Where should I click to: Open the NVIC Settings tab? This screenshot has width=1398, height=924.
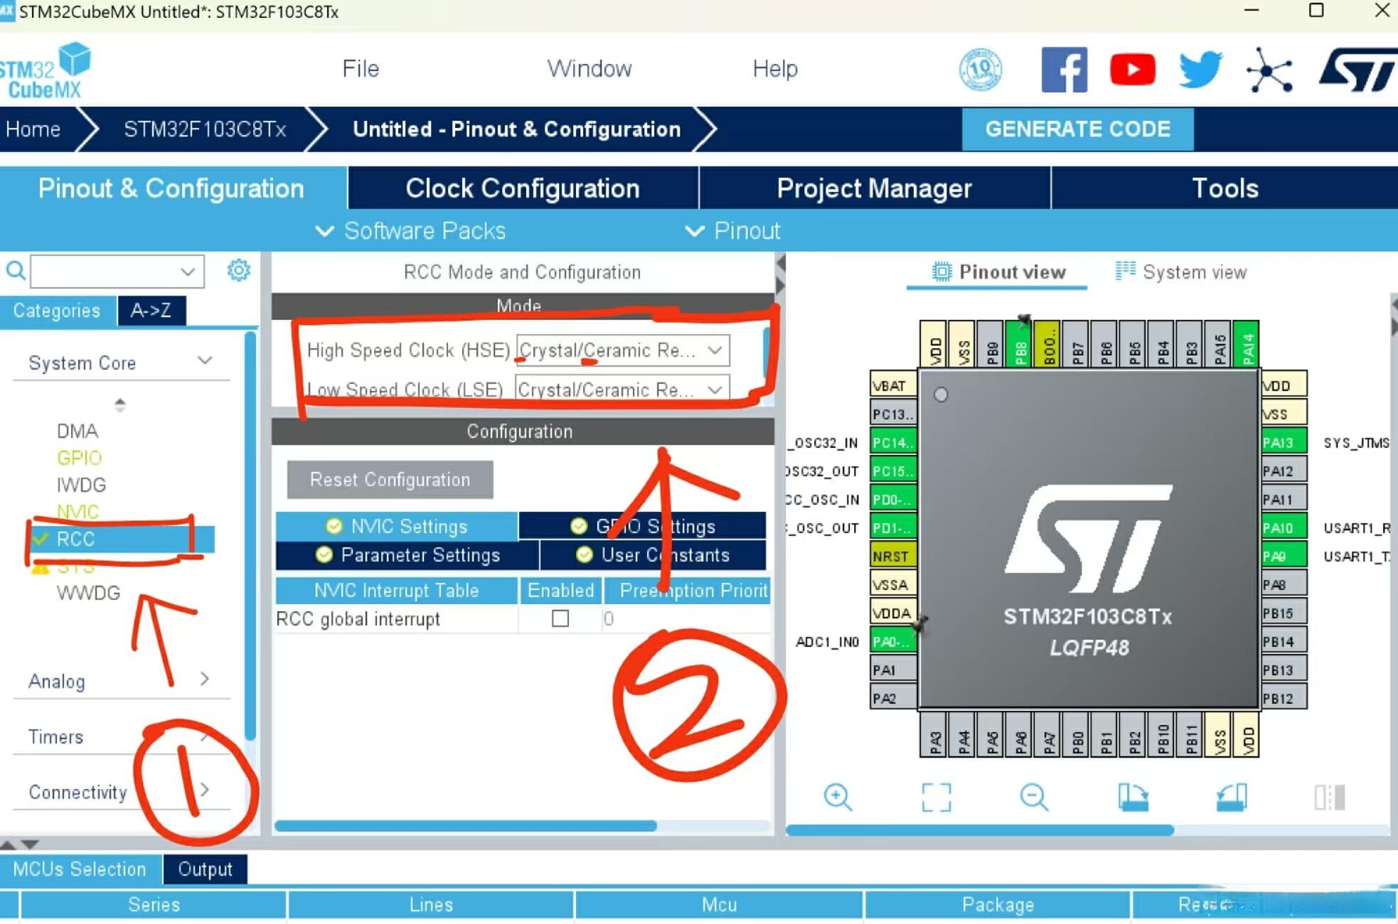(x=397, y=526)
